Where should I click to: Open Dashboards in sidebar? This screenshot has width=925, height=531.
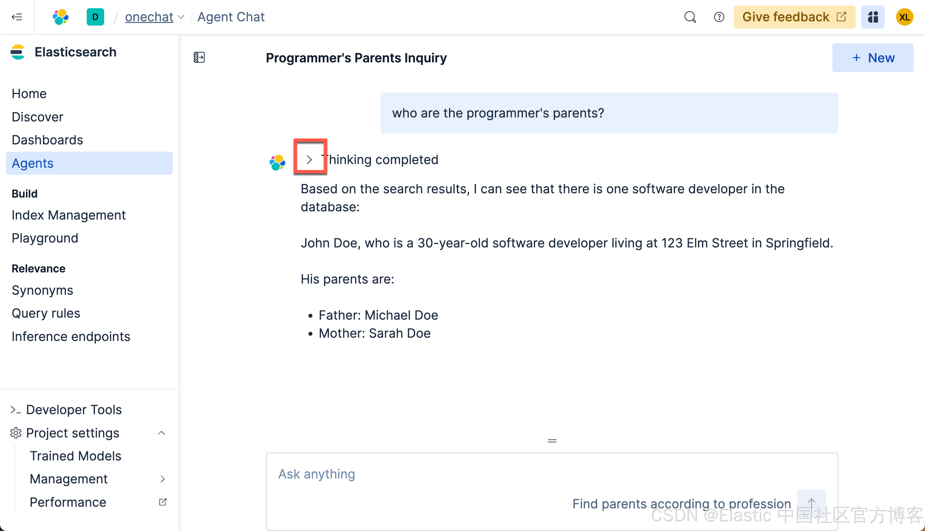click(47, 140)
